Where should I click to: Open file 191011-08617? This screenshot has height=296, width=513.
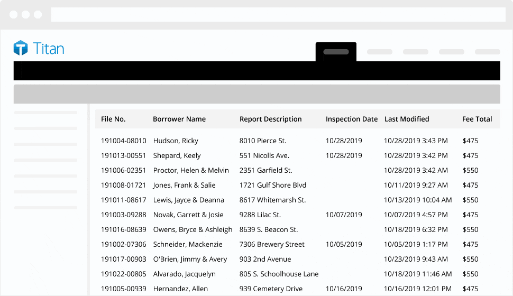coord(124,200)
